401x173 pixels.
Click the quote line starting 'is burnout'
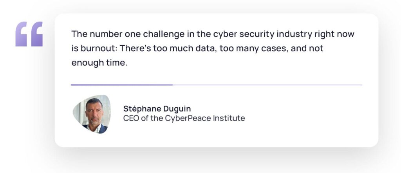point(197,48)
